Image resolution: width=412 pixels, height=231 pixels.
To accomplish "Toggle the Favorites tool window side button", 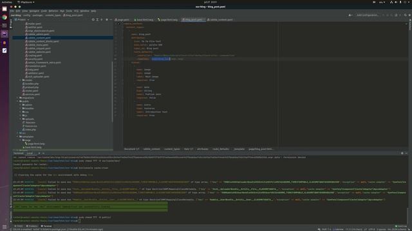I will coord(11,216).
